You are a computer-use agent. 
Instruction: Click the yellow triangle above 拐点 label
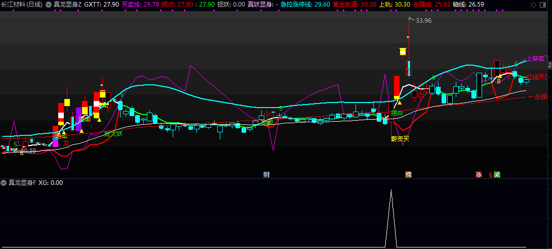400,103
